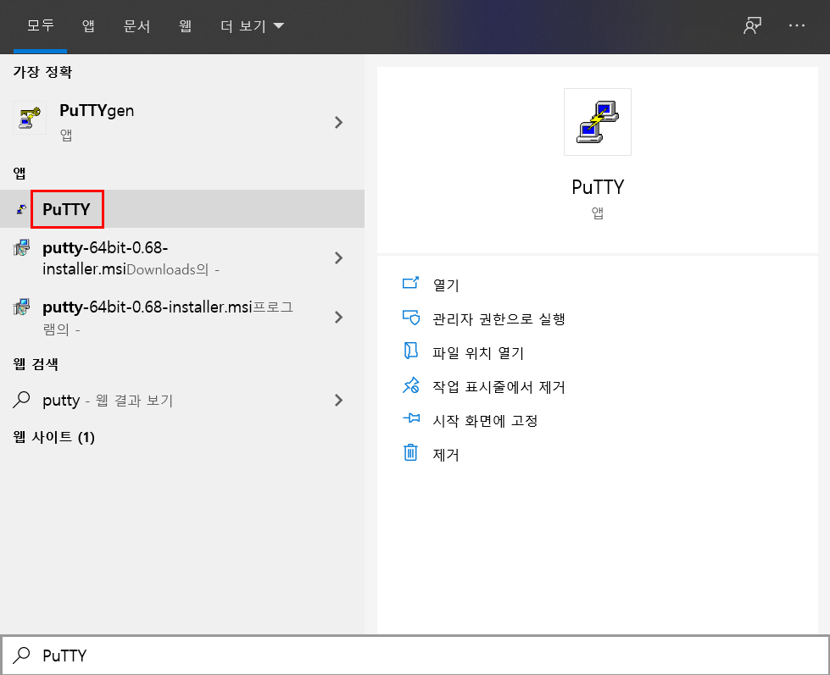
Task: Click the search box magnifier icon
Action: (21, 656)
